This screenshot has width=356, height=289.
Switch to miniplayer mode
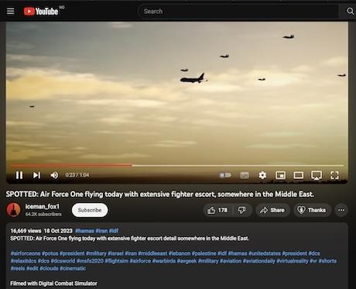tap(280, 175)
